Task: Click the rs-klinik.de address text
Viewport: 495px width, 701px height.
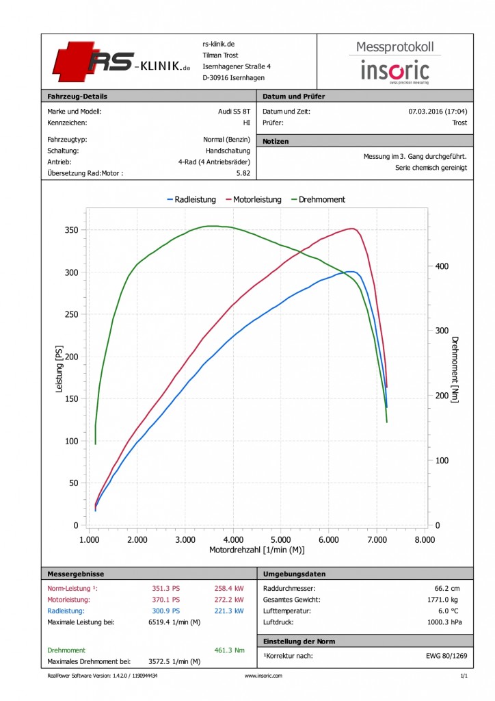Action: pyautogui.click(x=219, y=44)
